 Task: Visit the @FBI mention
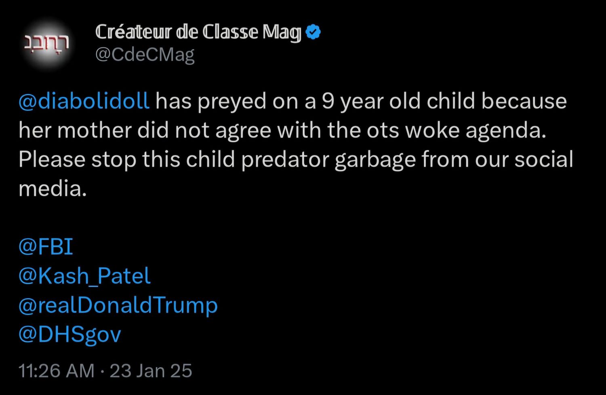tap(46, 246)
